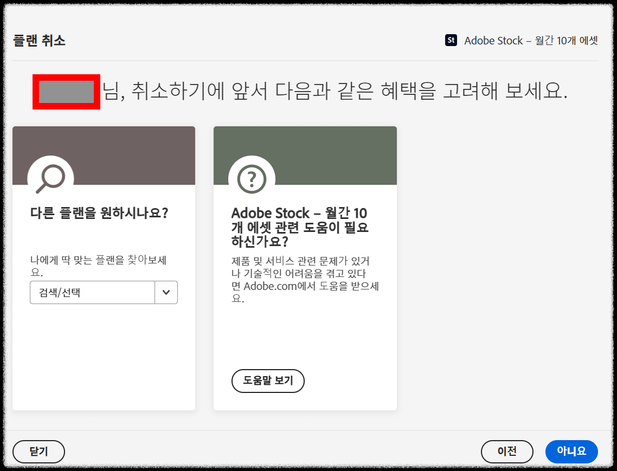
Task: Click the 취소하기에 앞서 혜택을 고려해 보세요 headline
Action: [x=335, y=91]
